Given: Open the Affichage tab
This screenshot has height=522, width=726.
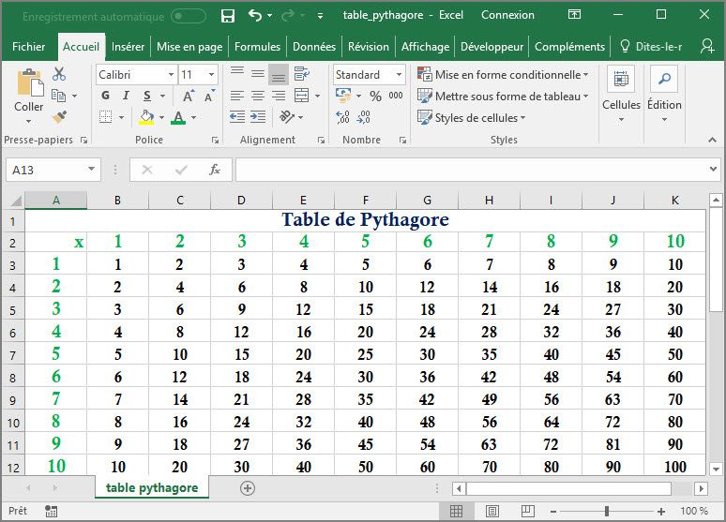Looking at the screenshot, I should point(425,47).
